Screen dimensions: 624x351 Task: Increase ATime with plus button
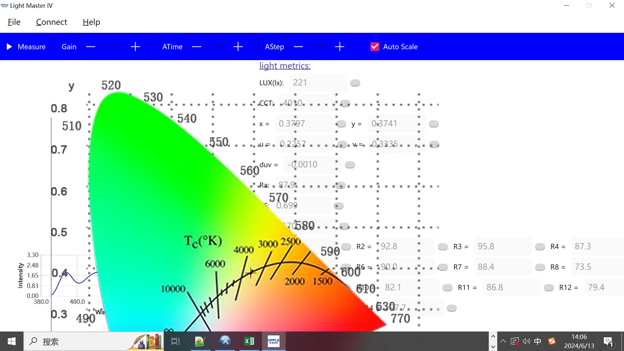[x=238, y=47]
